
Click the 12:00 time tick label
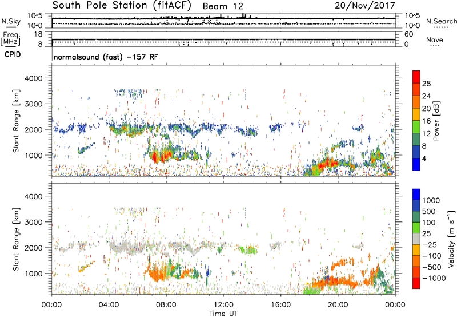tap(223, 305)
